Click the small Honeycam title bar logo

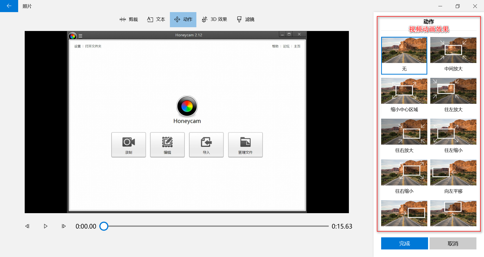tap(73, 36)
